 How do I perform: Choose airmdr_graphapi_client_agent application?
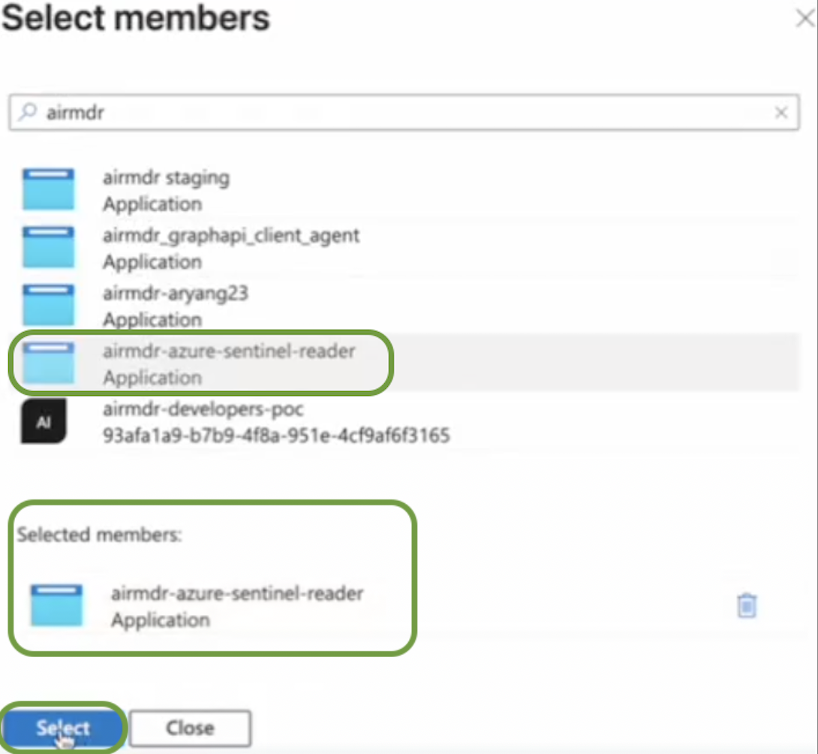click(404, 248)
